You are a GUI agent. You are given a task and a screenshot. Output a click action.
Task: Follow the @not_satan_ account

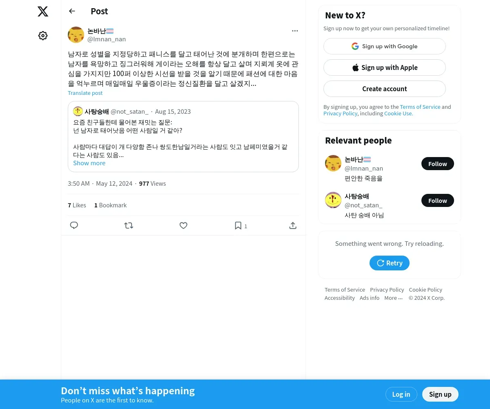click(x=438, y=200)
